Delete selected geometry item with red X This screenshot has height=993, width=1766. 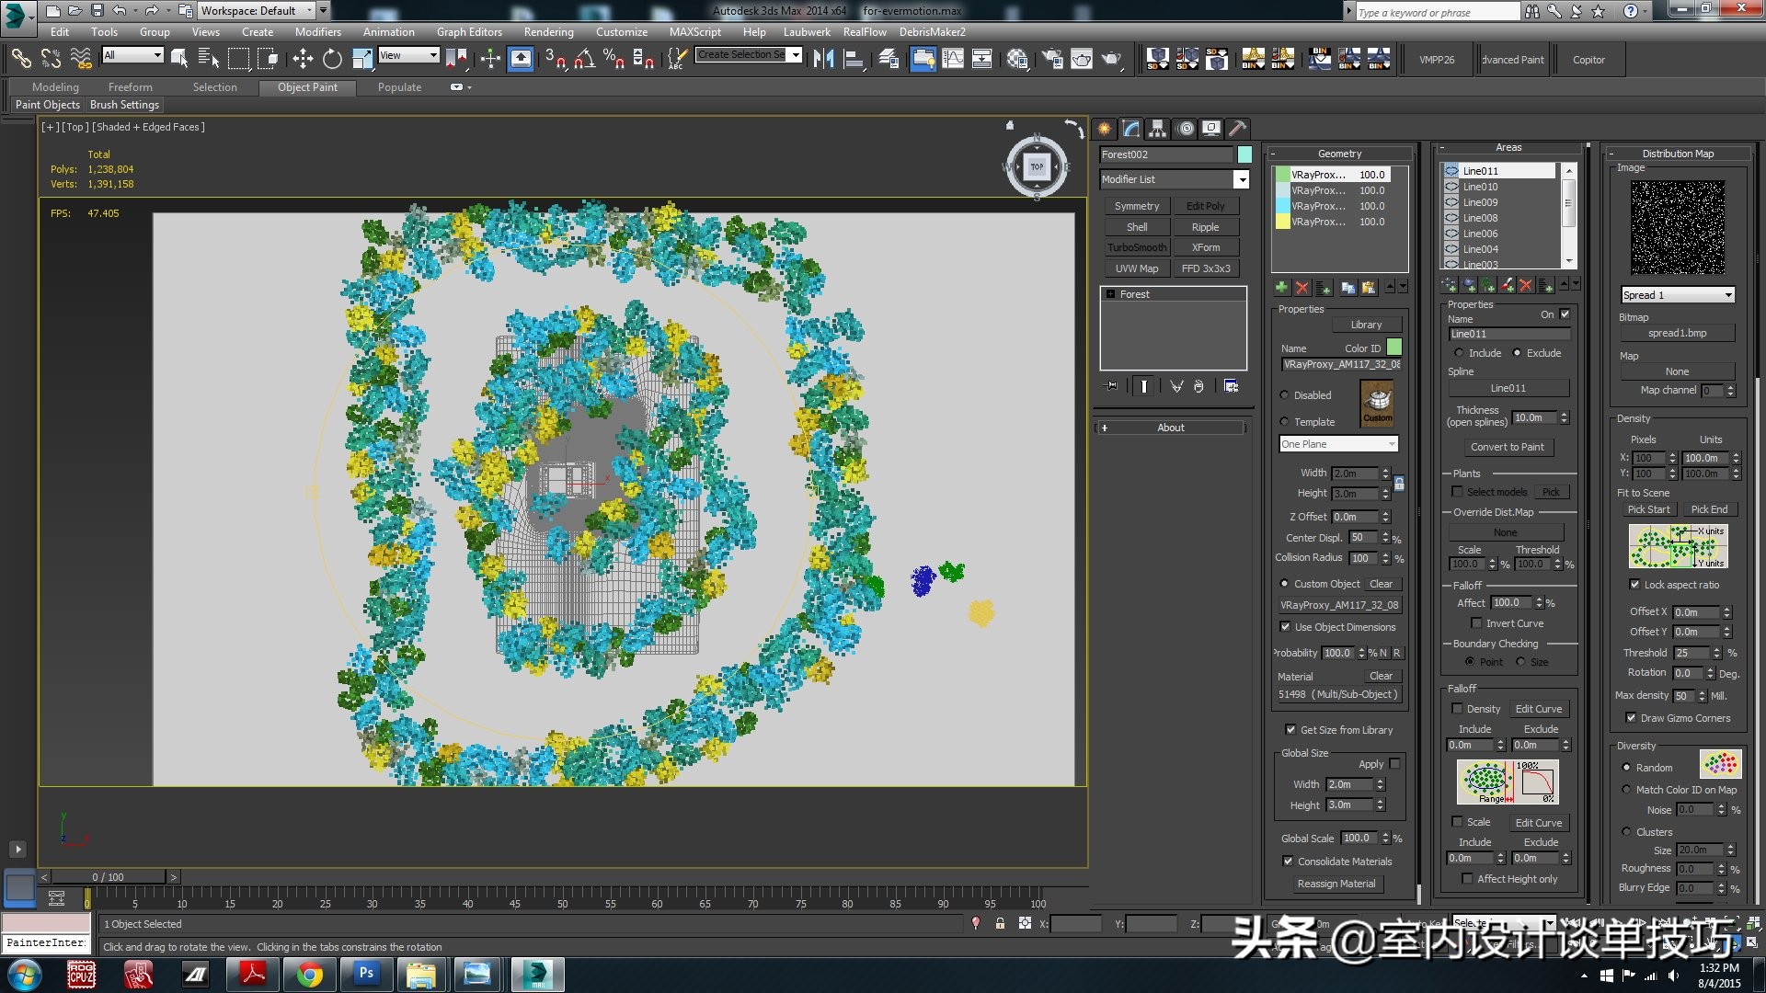pyautogui.click(x=1302, y=288)
